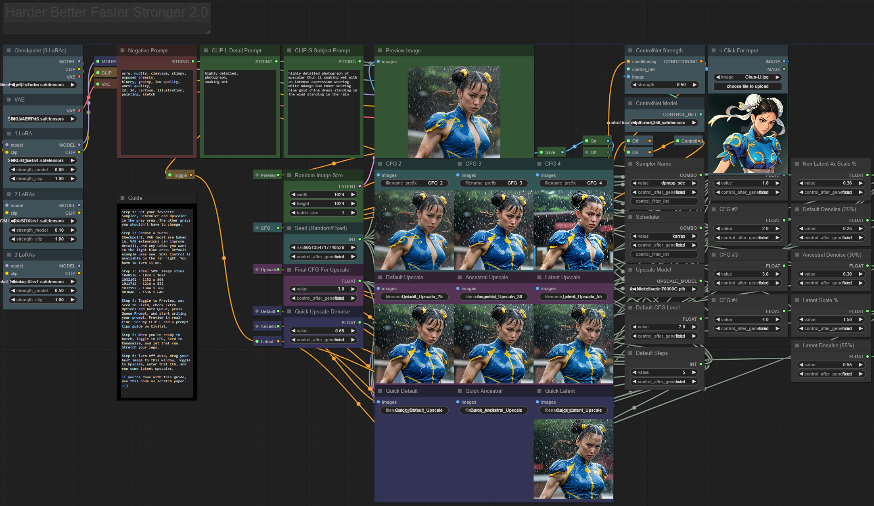Viewport: 874px width, 506px height.
Task: Click the Chun-Li input image thumbnail
Action: pyautogui.click(x=748, y=134)
